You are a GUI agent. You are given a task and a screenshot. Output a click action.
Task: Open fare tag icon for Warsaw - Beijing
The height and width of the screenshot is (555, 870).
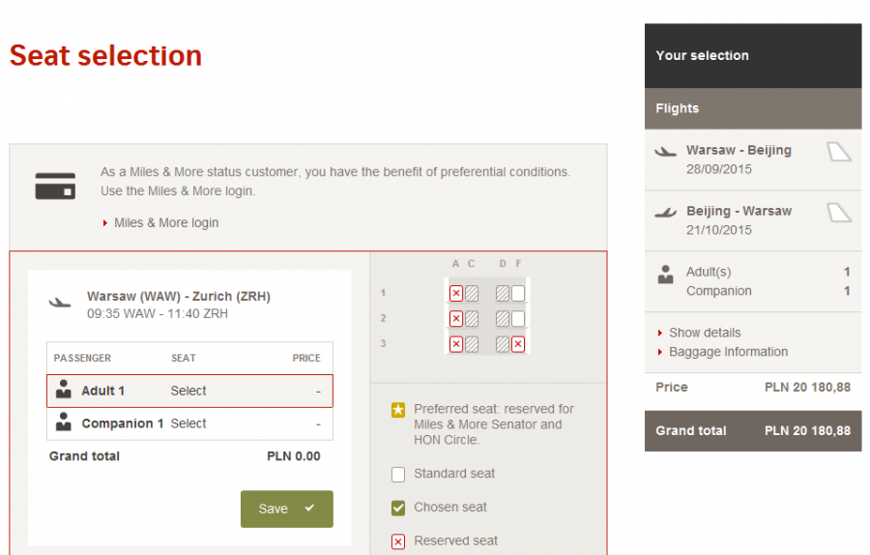(x=839, y=152)
